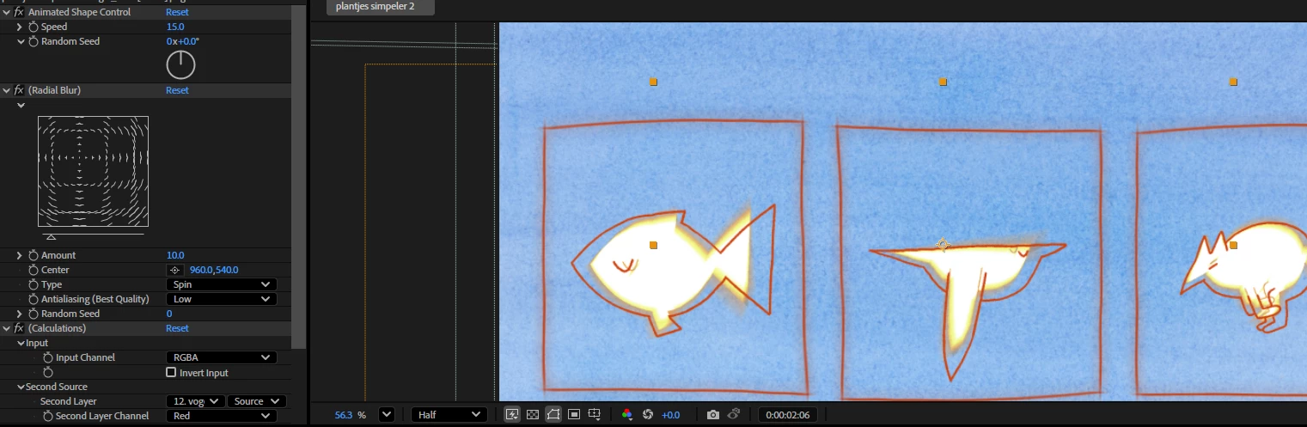Expand the Amount property
The height and width of the screenshot is (427, 1307).
pyautogui.click(x=20, y=255)
